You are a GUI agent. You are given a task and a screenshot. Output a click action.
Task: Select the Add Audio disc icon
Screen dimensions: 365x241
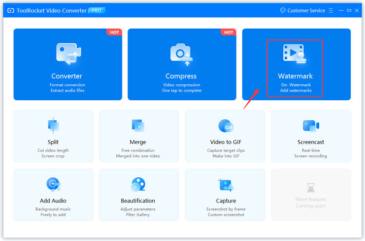54,185
